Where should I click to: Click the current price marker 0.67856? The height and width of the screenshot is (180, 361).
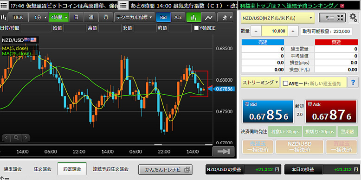tap(224, 89)
